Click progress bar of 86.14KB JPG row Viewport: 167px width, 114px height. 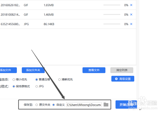112,24
